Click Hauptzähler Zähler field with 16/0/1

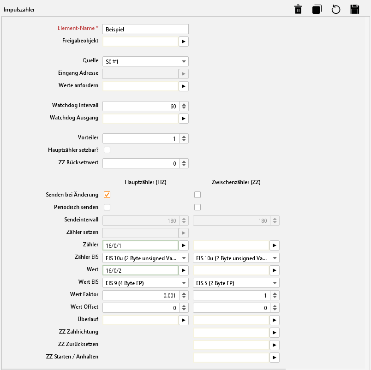[x=140, y=245]
